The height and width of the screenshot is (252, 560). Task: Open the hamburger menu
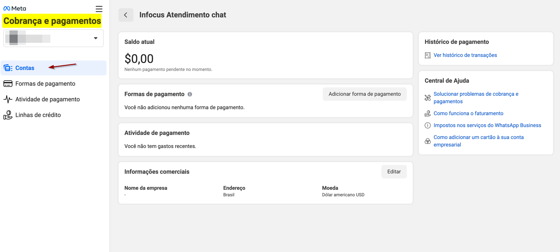coord(99,9)
